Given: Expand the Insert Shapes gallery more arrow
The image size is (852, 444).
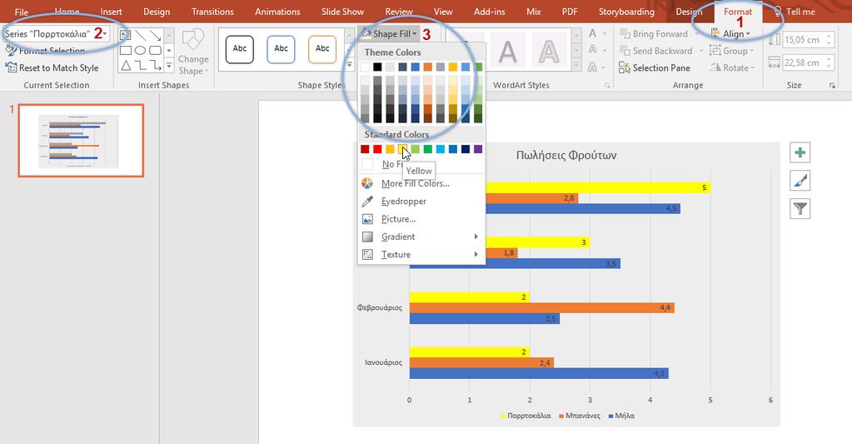Looking at the screenshot, I should [x=169, y=66].
